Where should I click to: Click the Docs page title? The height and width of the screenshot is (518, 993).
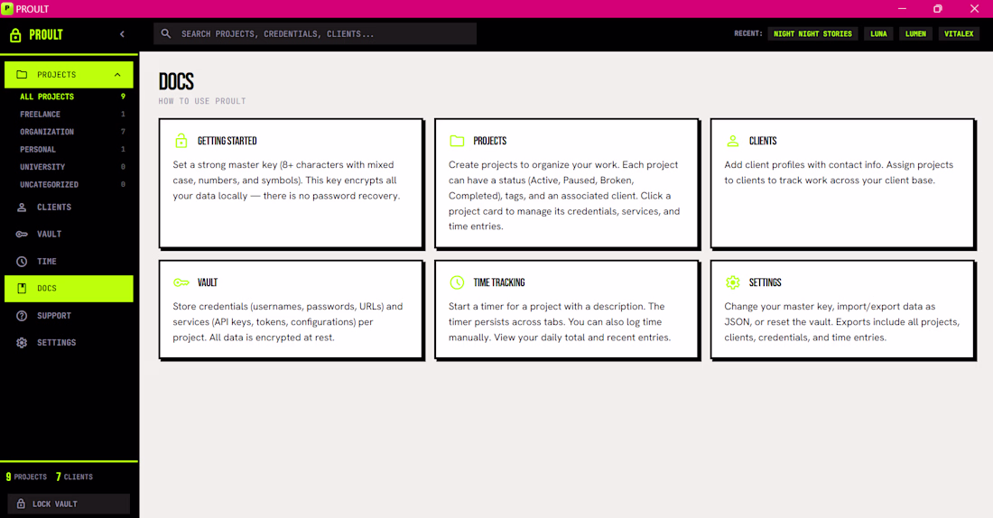coord(176,82)
